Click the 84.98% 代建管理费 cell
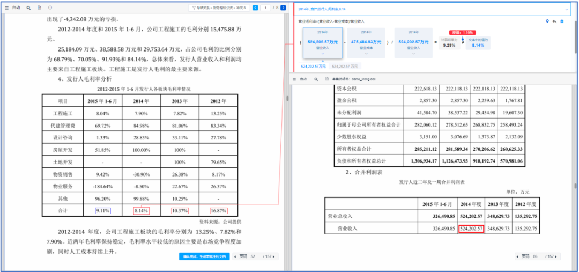 [142, 126]
